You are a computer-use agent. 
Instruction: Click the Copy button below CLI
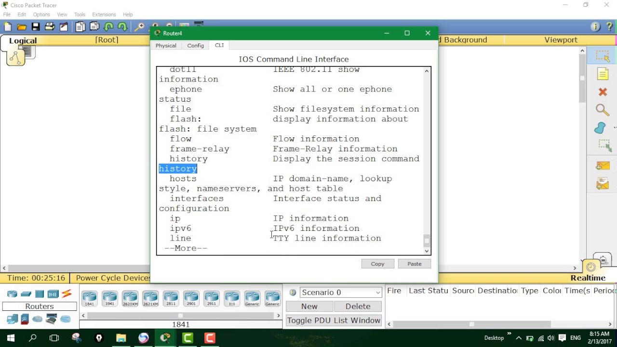[x=377, y=264]
